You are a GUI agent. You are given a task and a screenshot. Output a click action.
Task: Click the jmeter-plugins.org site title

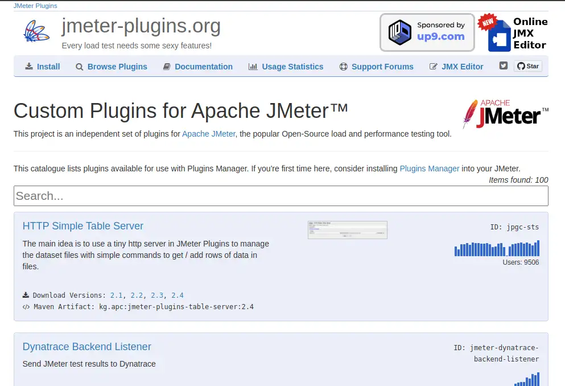tap(141, 26)
